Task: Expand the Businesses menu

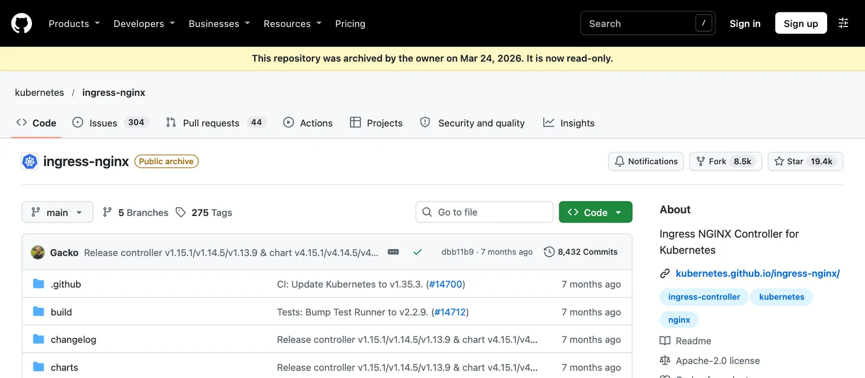Action: coord(219,23)
